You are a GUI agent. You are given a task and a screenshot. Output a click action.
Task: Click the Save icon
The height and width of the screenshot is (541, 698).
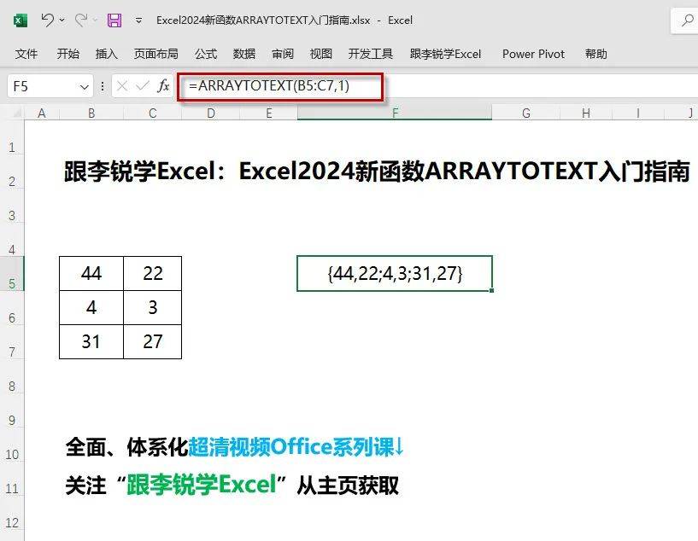tap(115, 20)
